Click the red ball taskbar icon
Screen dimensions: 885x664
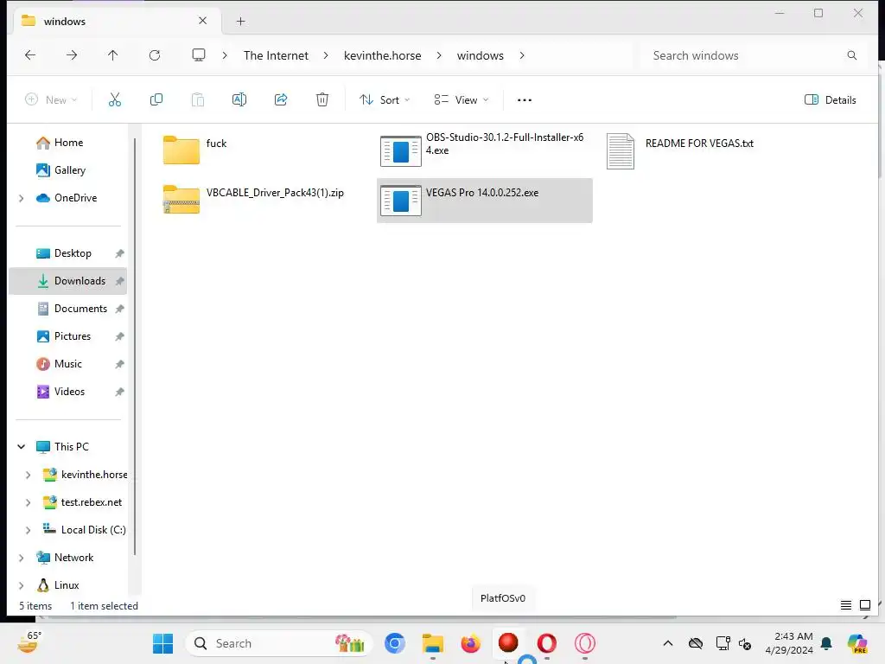(508, 642)
